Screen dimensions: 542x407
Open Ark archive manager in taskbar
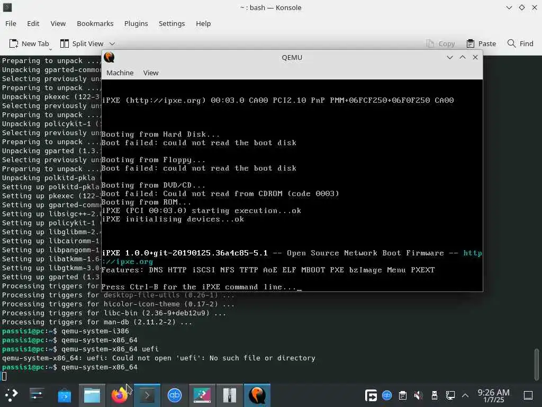pos(230,395)
